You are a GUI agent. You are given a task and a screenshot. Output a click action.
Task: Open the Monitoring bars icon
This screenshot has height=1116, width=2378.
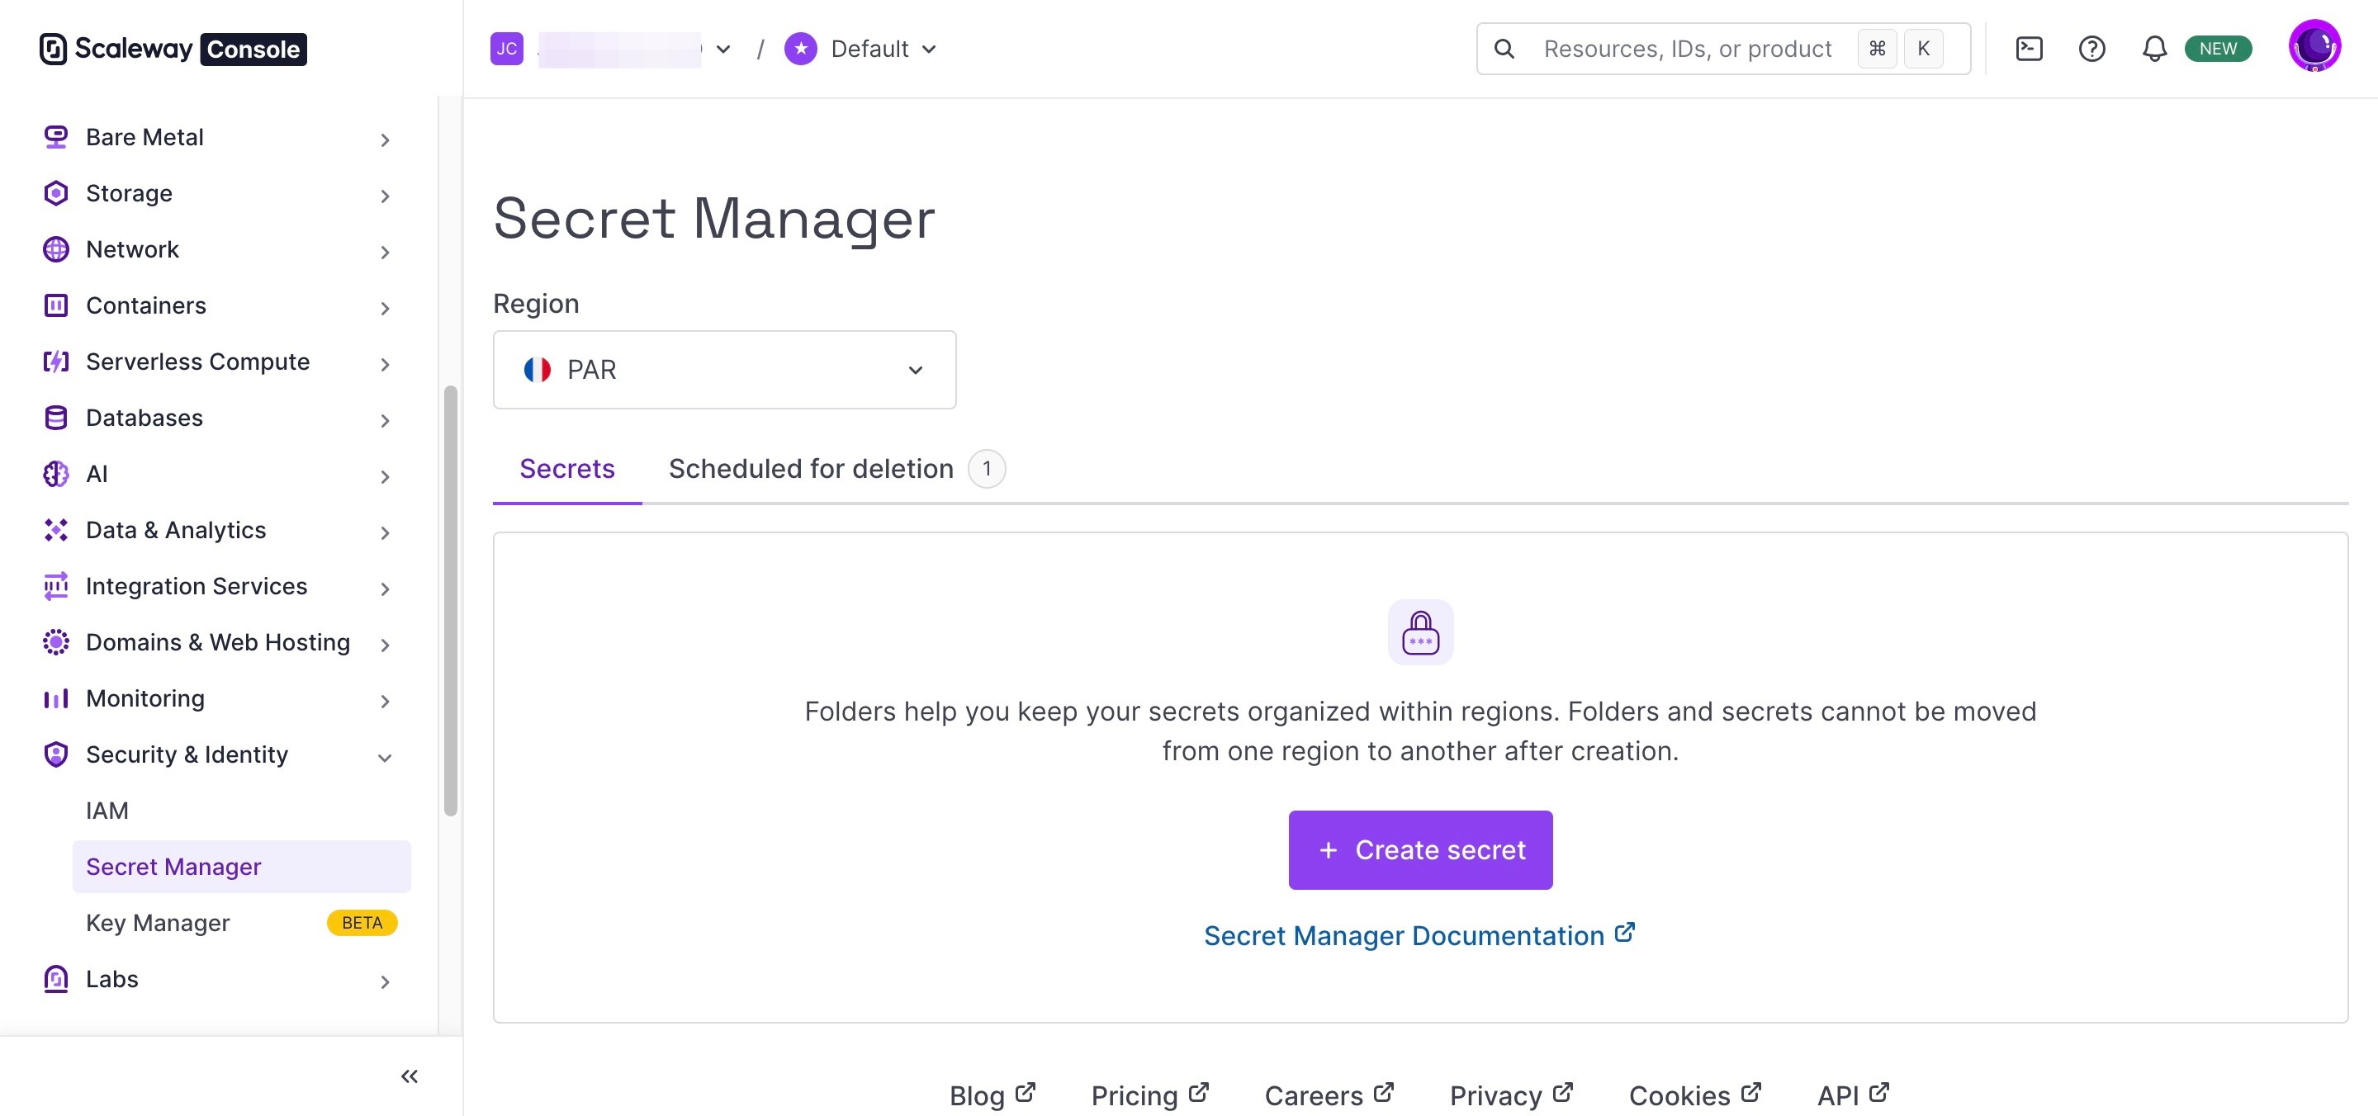click(56, 699)
